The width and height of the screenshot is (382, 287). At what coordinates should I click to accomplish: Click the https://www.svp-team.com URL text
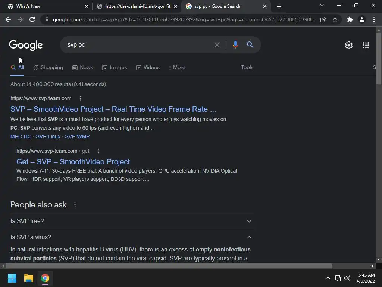[41, 98]
